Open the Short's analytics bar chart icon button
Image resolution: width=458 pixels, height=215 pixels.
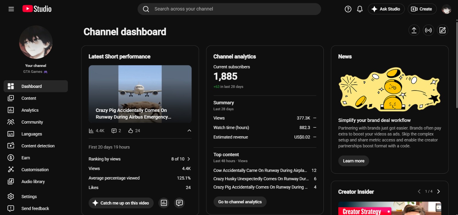pyautogui.click(x=164, y=203)
